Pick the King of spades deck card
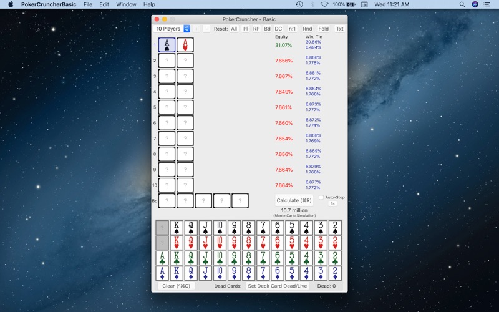The width and height of the screenshot is (499, 312). [177, 228]
